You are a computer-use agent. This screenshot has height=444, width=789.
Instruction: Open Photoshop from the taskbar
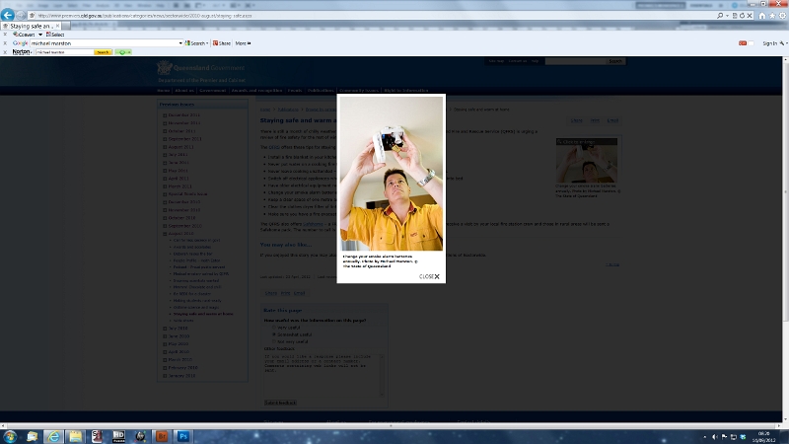(183, 436)
